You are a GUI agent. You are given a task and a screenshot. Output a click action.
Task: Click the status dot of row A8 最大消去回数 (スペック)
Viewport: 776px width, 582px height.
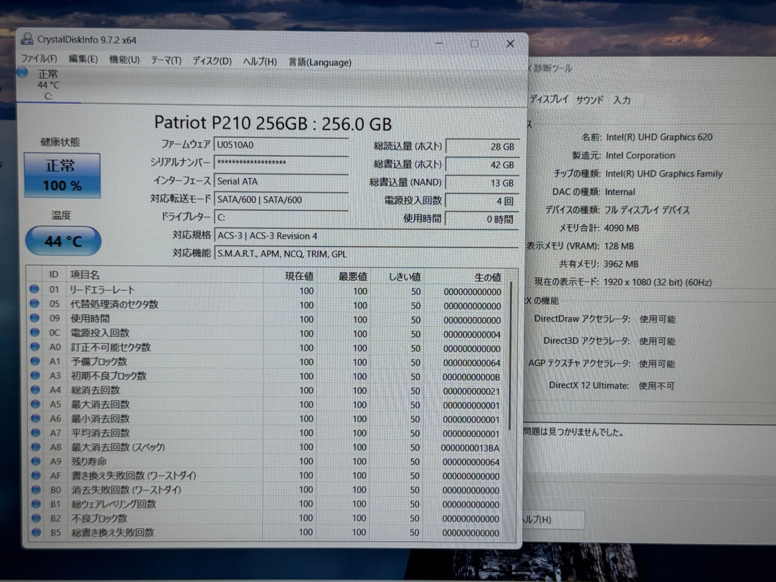click(36, 446)
